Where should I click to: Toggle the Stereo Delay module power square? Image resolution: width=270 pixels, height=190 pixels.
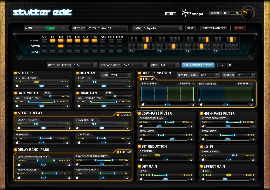[15, 113]
